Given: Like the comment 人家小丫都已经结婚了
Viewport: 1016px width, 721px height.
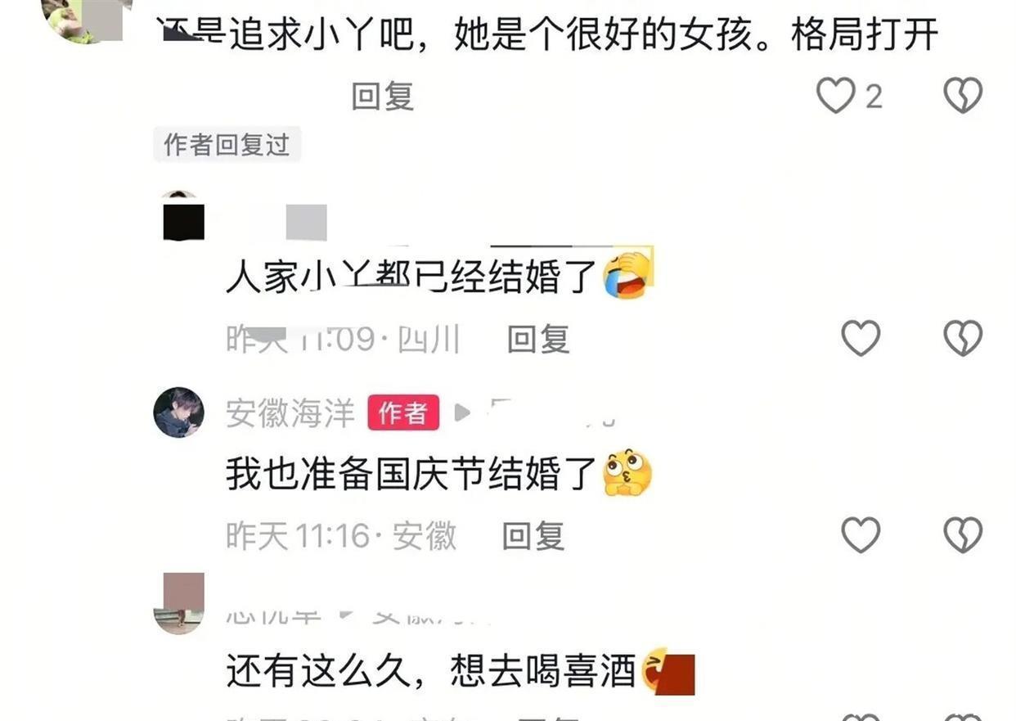Looking at the screenshot, I should [x=861, y=338].
